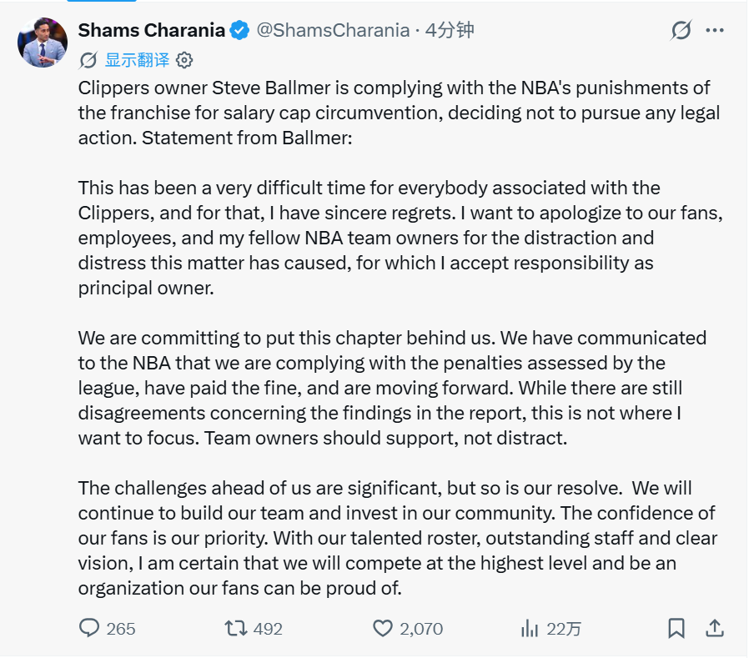Click the Grok icon beside the more menu
Screen dimensions: 749x658
(x=681, y=30)
